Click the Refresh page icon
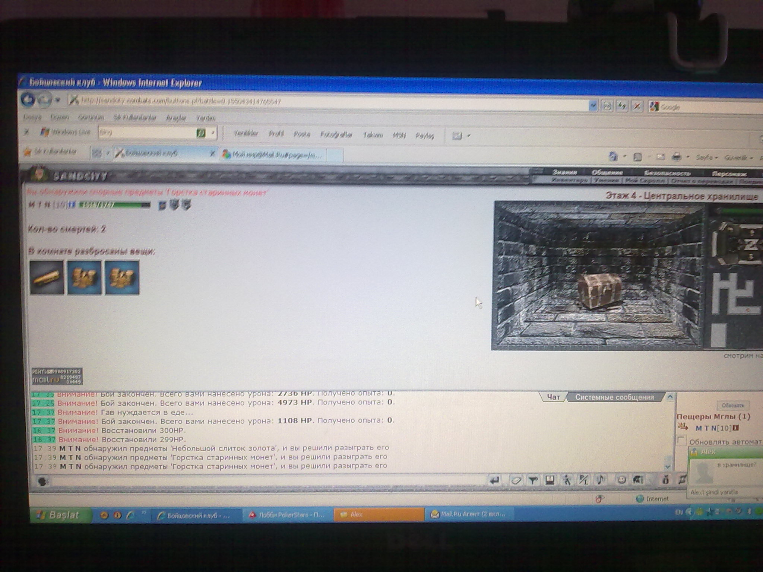The image size is (763, 572). [x=621, y=107]
